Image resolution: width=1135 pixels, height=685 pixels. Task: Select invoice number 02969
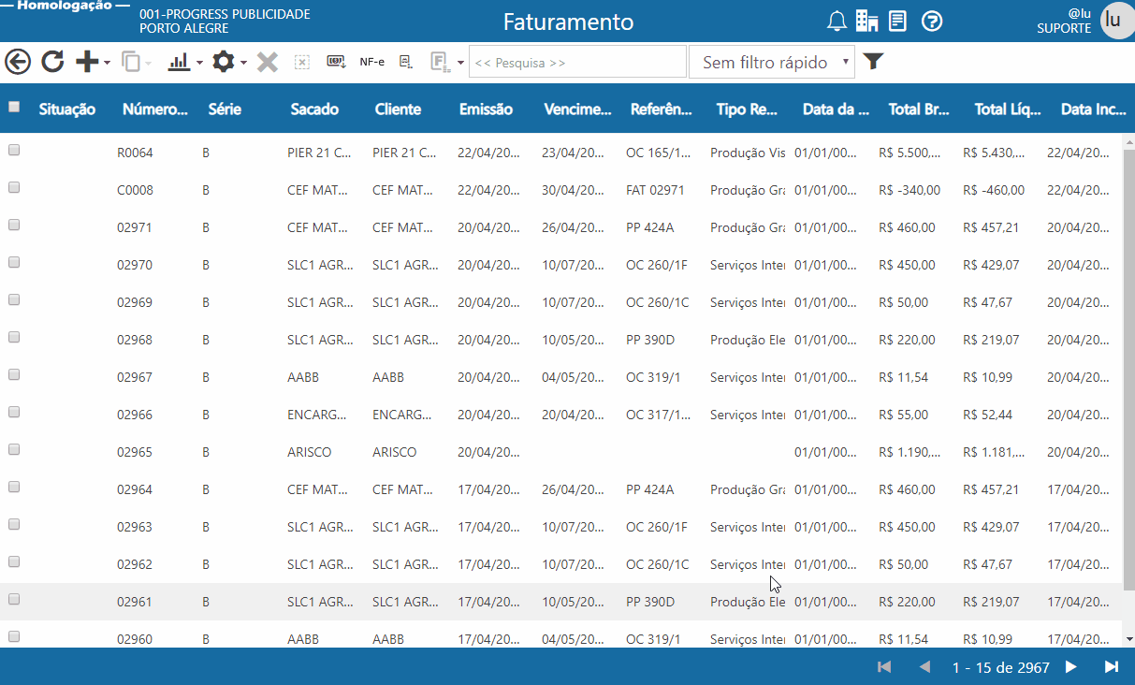click(x=135, y=302)
